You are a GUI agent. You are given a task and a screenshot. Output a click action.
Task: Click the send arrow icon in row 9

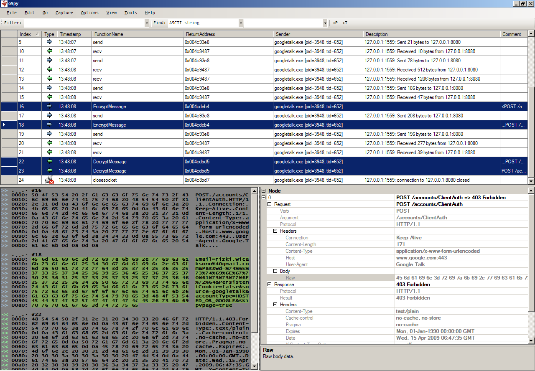click(49, 42)
